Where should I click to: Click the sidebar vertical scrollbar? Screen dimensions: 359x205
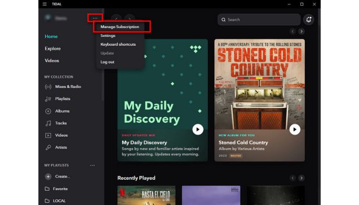coord(103,55)
